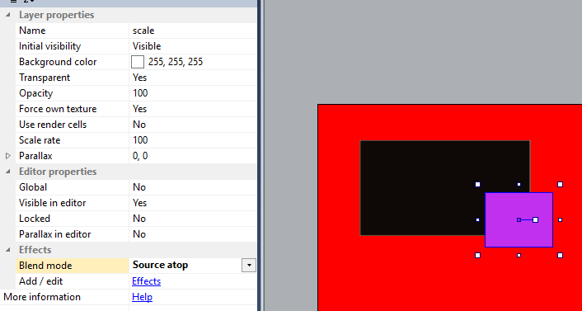Open the Help link
582x311 pixels.
click(x=142, y=297)
